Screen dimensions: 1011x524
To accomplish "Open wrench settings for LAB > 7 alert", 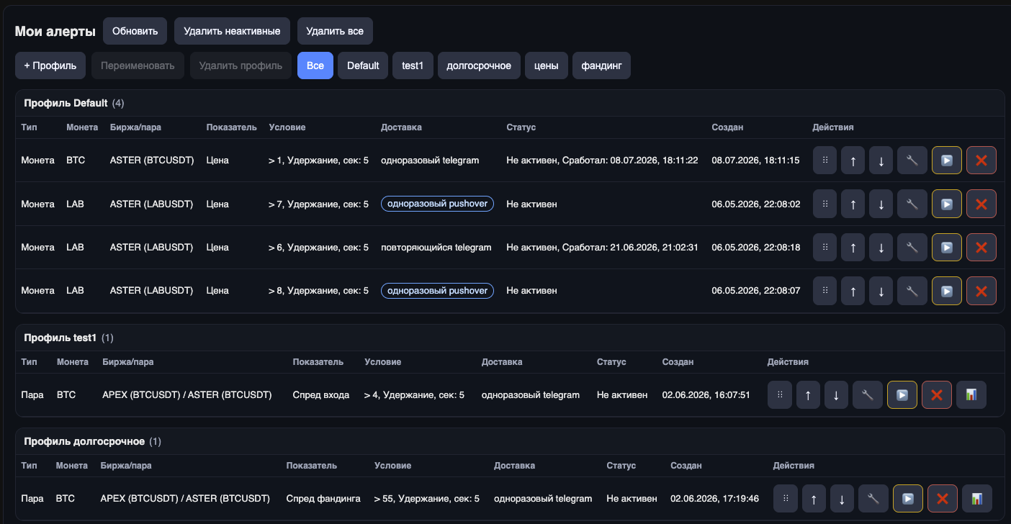I will (x=912, y=204).
